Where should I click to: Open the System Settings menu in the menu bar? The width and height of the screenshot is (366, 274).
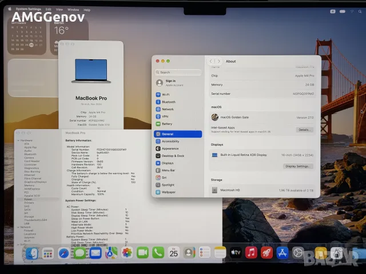pos(28,9)
